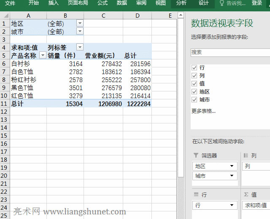Uncheck the 地区 field checkbox
Screen dimensions: 270x219
click(x=194, y=92)
